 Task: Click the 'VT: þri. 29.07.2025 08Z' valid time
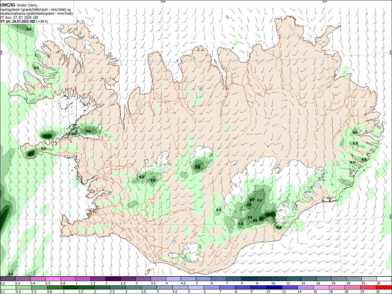[18, 21]
